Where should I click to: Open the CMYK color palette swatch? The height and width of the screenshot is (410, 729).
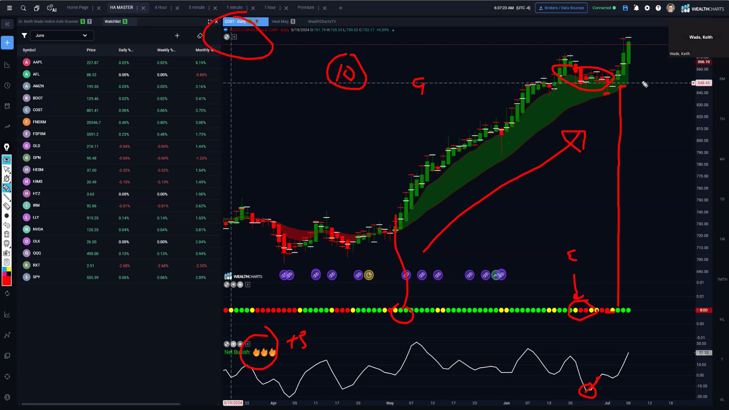coord(6,271)
